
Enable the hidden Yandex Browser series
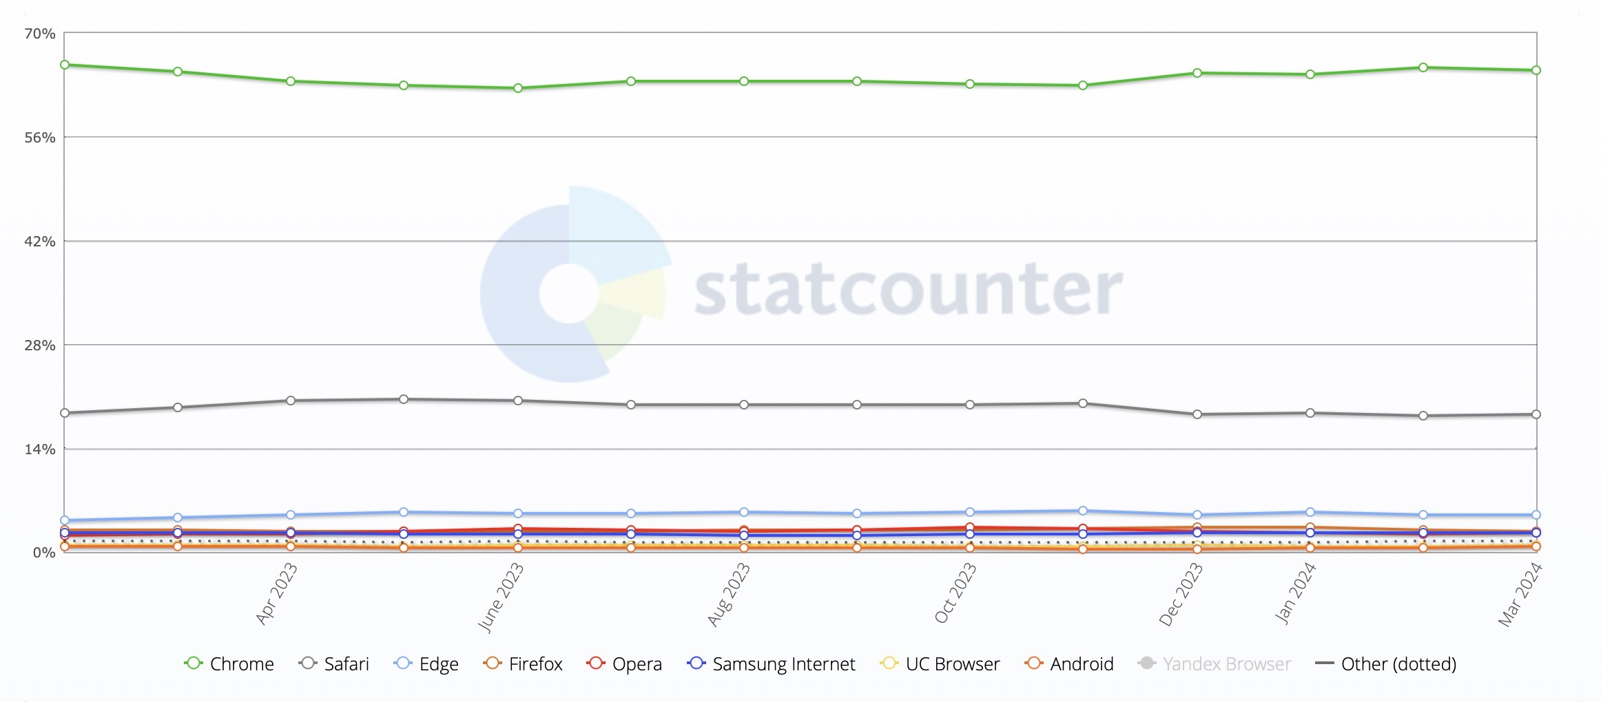(x=1226, y=664)
